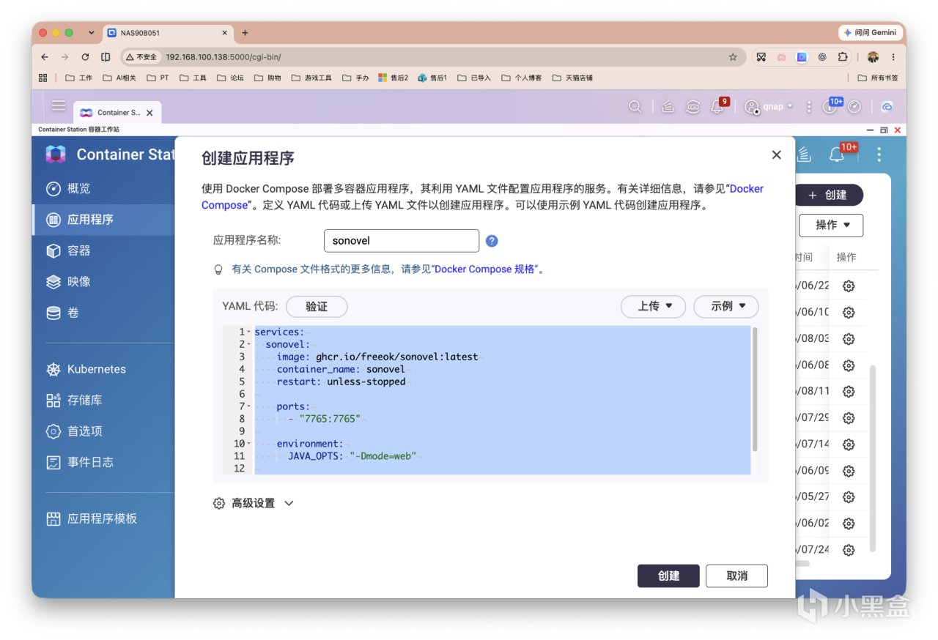Screen dimensions: 938x640
Task: Open QTS background tasks icon
Action: pos(668,107)
